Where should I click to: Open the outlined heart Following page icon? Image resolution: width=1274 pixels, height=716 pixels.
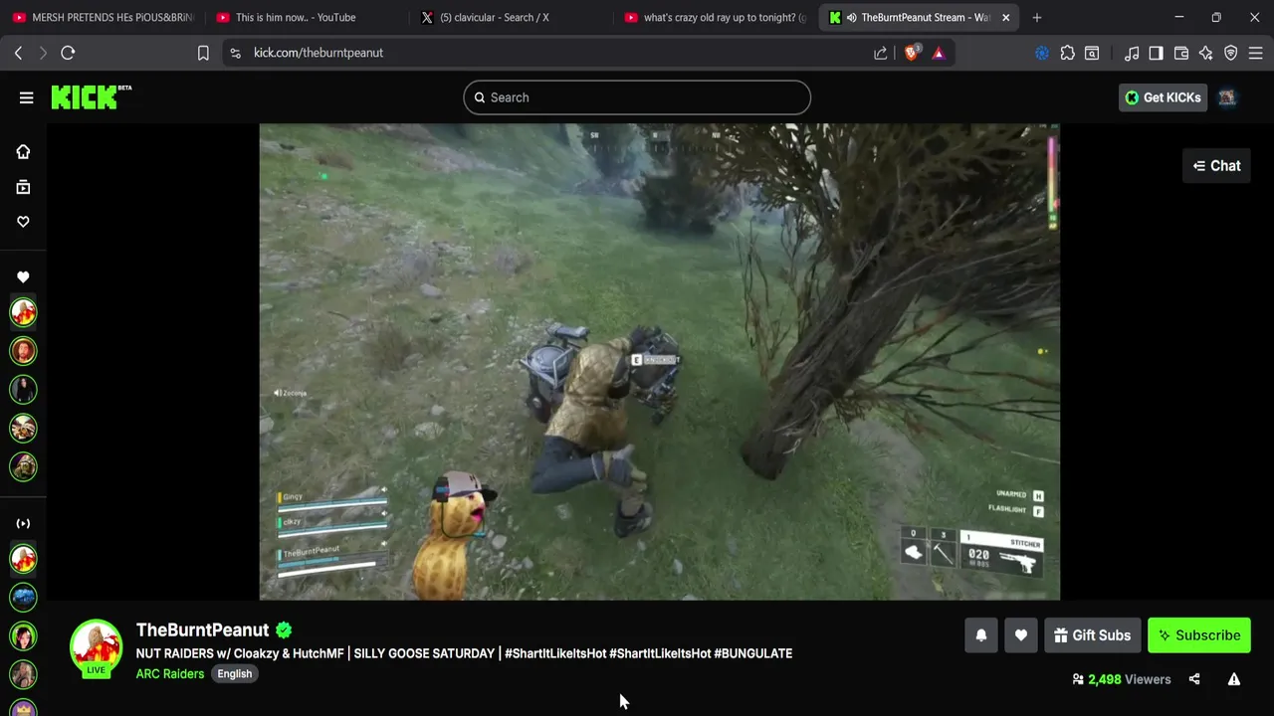pyautogui.click(x=23, y=222)
